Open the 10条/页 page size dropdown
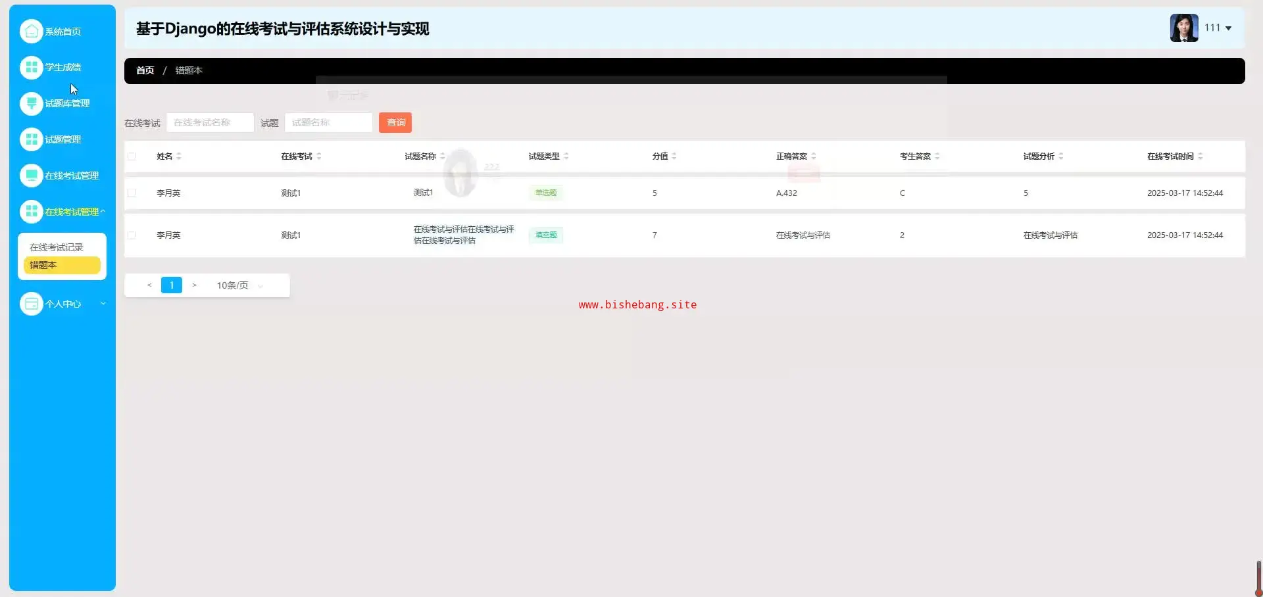The image size is (1263, 597). [240, 285]
